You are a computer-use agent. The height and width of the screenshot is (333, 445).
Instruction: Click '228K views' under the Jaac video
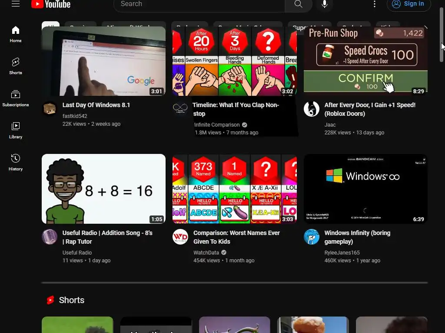pyautogui.click(x=337, y=133)
